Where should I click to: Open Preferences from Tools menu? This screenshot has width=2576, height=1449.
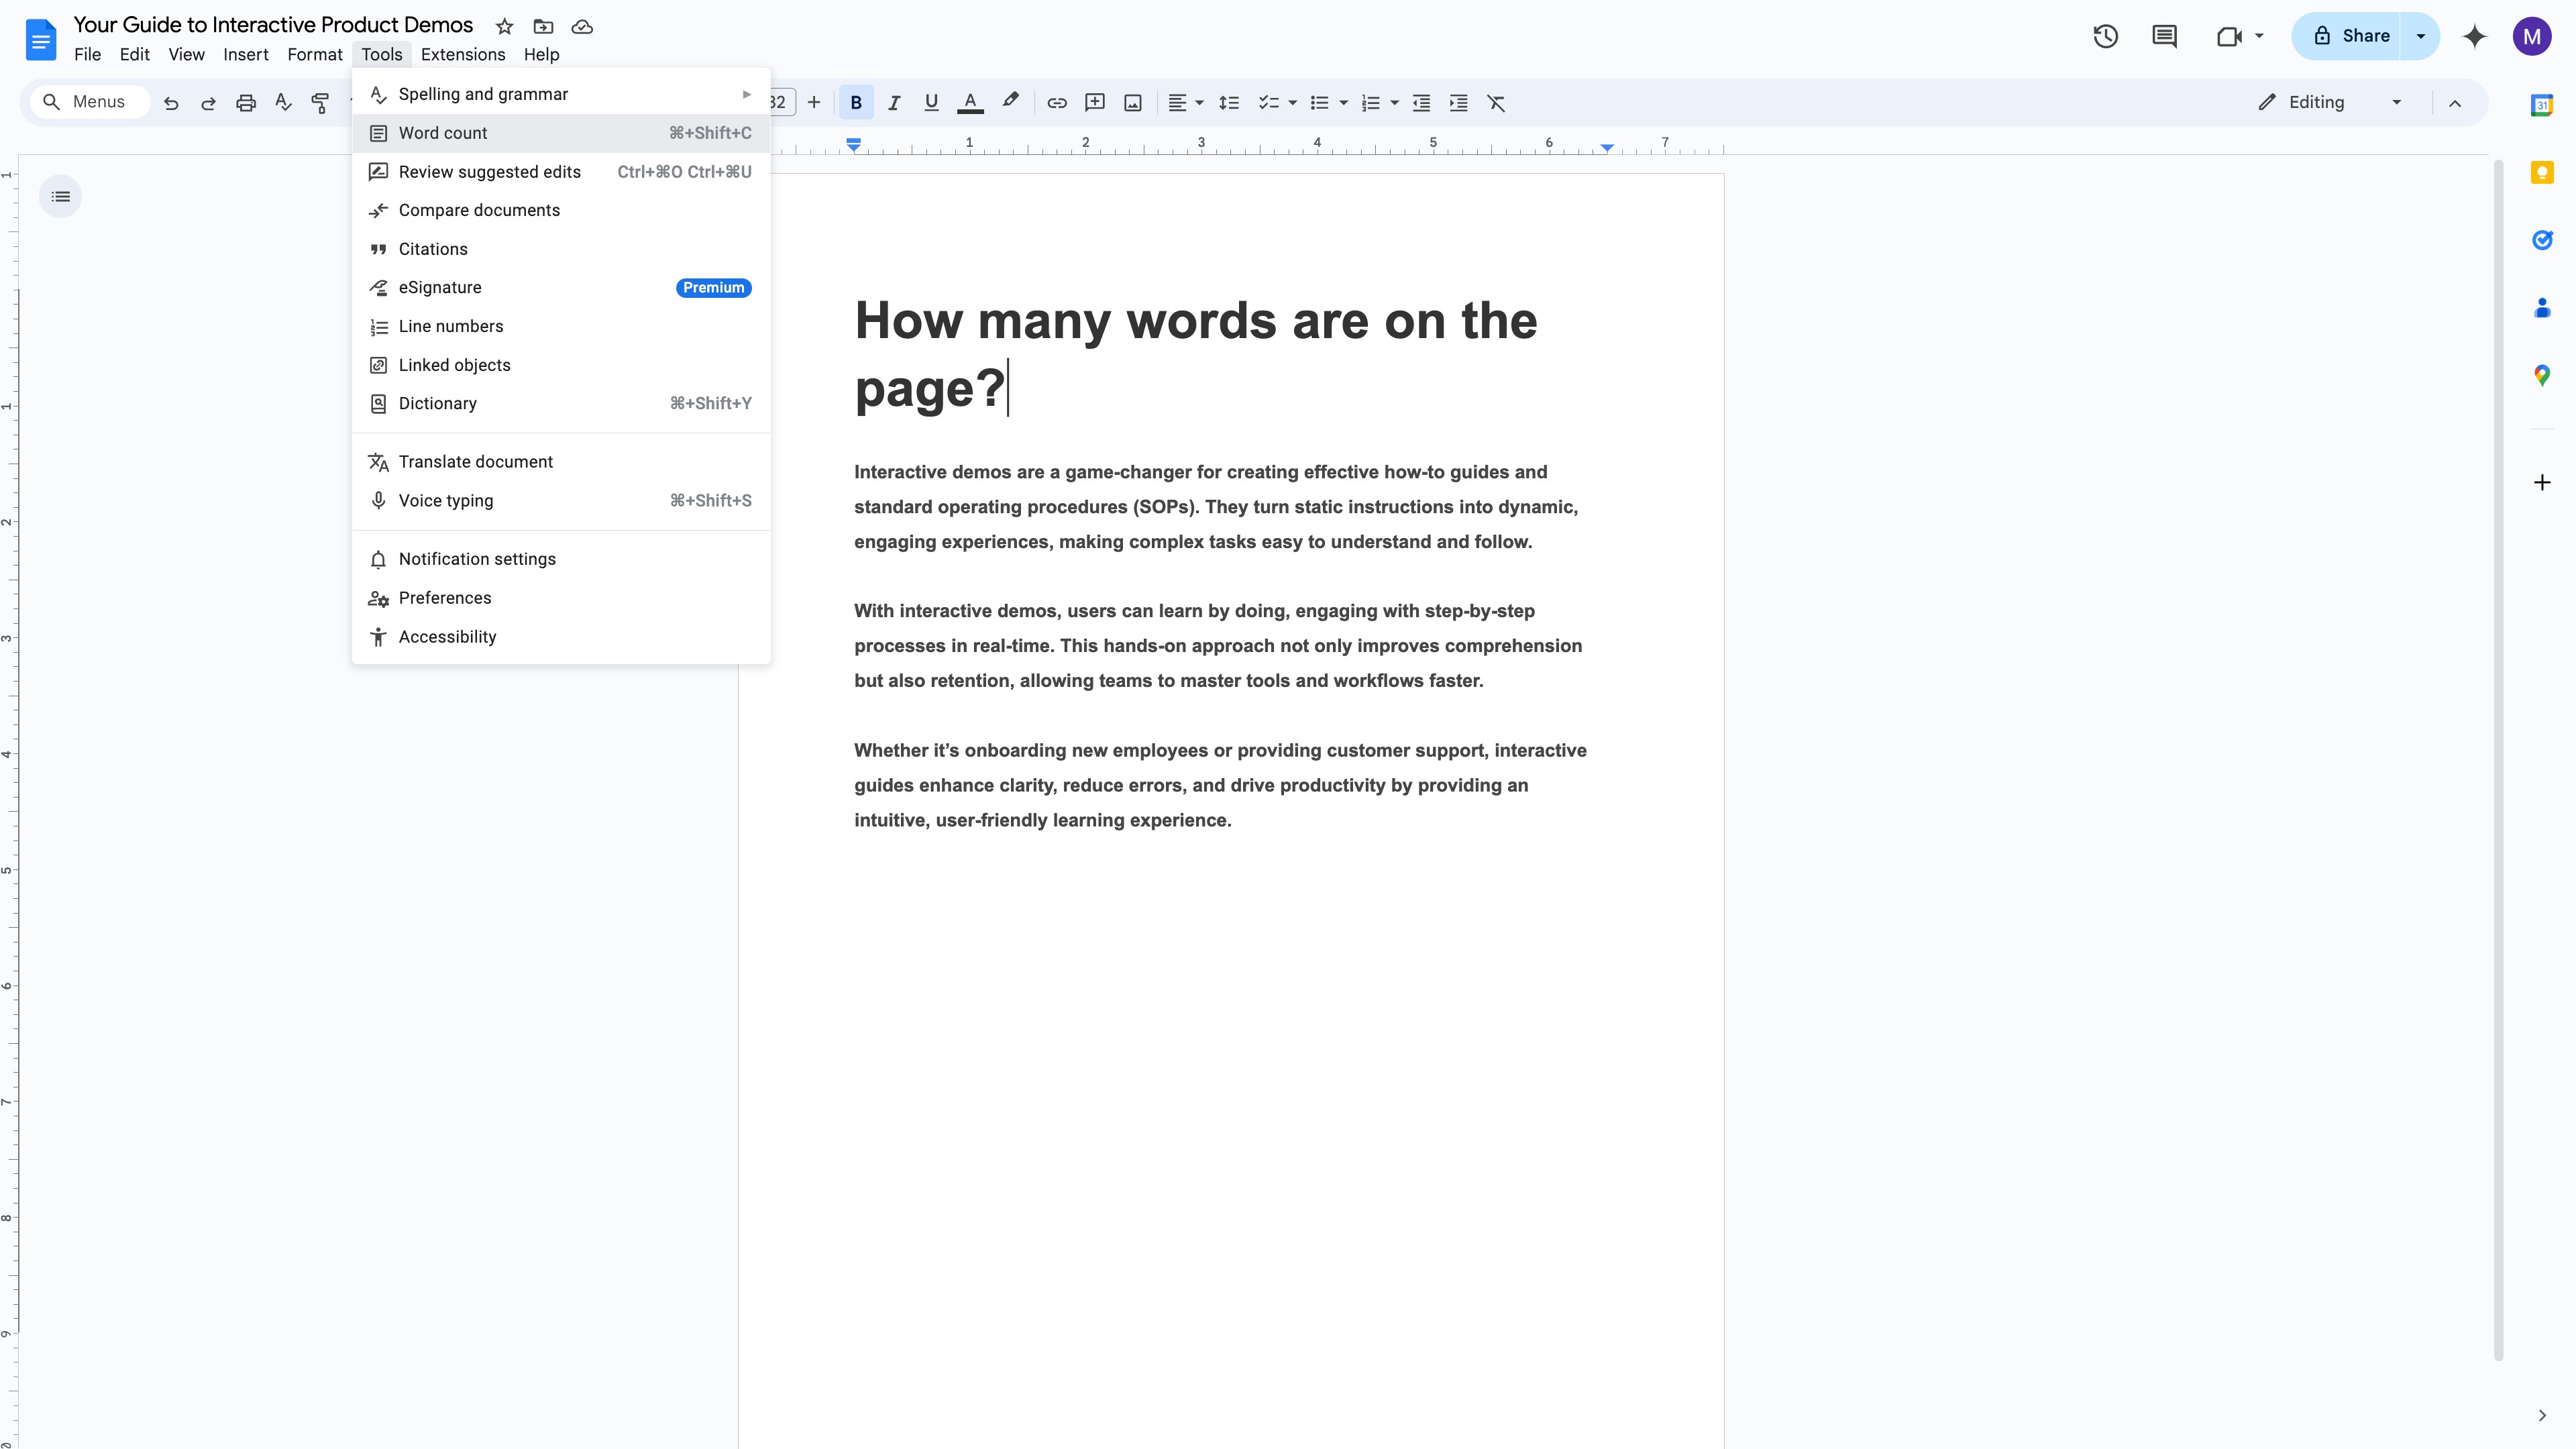click(561, 598)
